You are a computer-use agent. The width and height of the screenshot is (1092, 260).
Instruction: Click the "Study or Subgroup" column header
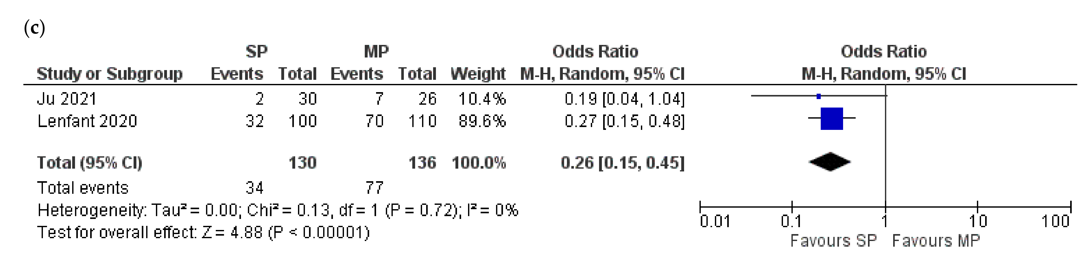(x=109, y=74)
